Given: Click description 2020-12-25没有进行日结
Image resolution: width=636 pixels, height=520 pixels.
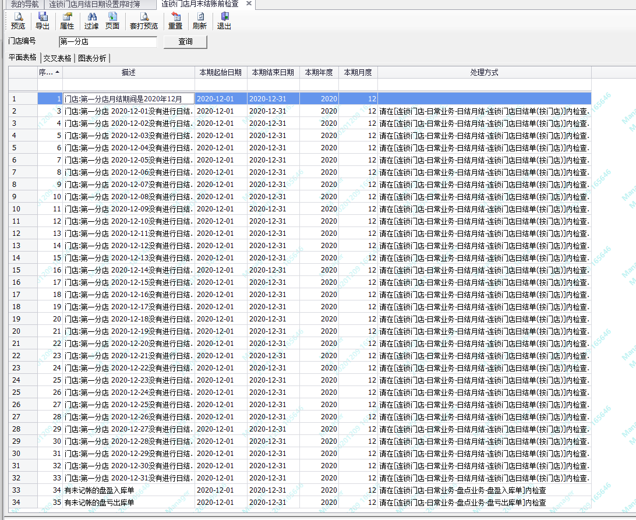Looking at the screenshot, I should [x=129, y=405].
